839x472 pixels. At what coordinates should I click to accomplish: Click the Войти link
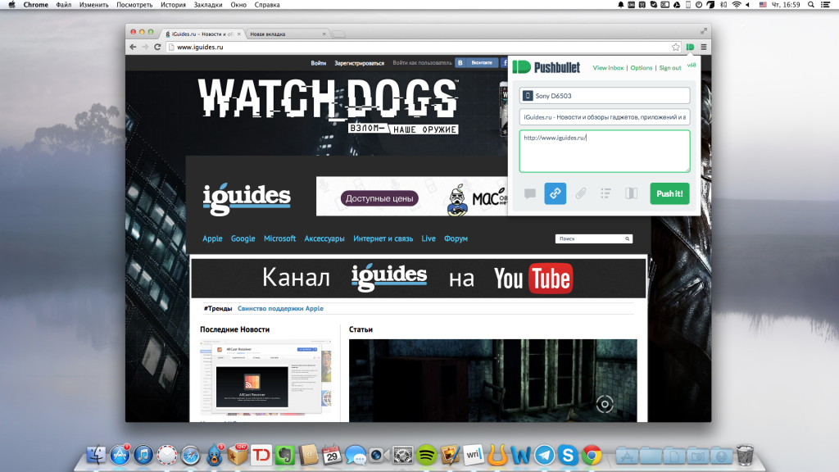(x=319, y=63)
